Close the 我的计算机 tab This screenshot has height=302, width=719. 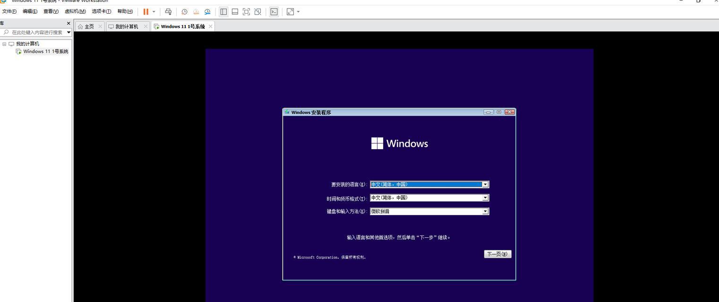(x=145, y=26)
